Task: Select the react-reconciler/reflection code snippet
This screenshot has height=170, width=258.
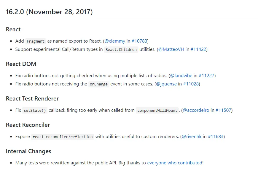Action: click(x=63, y=137)
